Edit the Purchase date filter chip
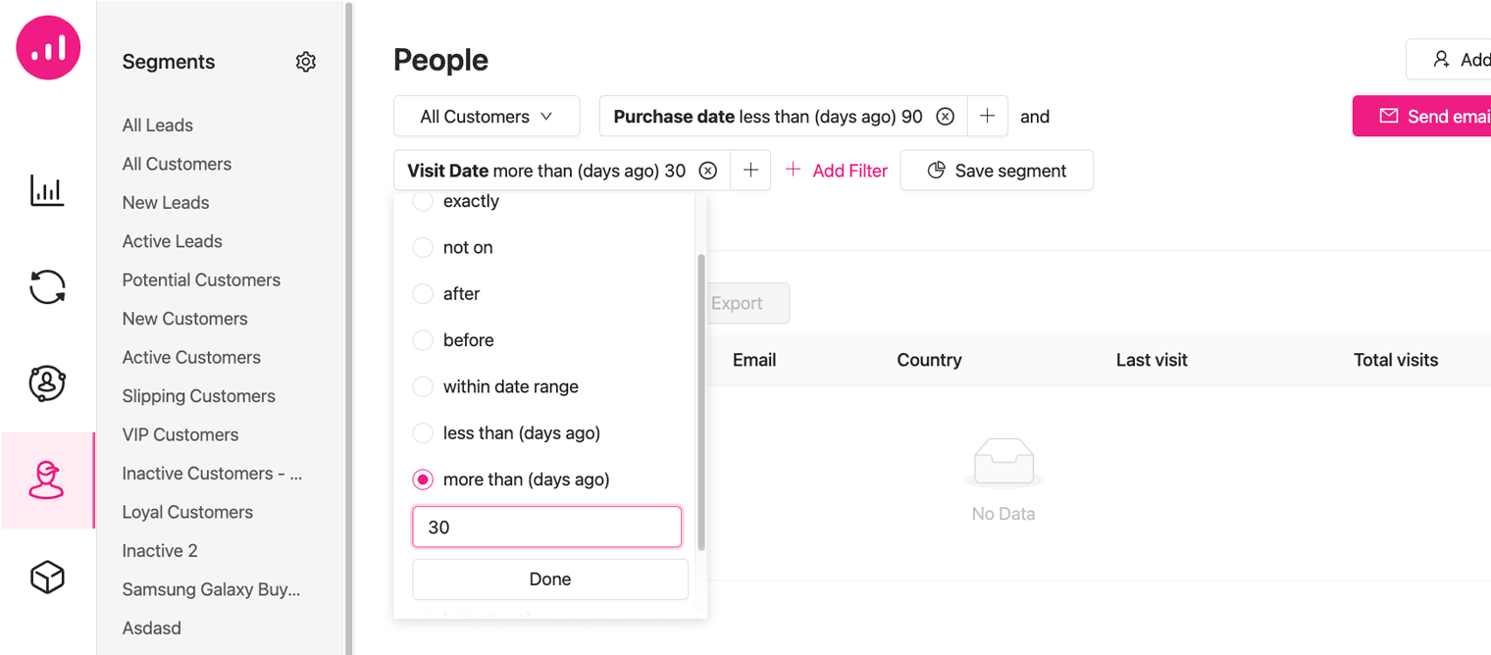 coord(768,117)
